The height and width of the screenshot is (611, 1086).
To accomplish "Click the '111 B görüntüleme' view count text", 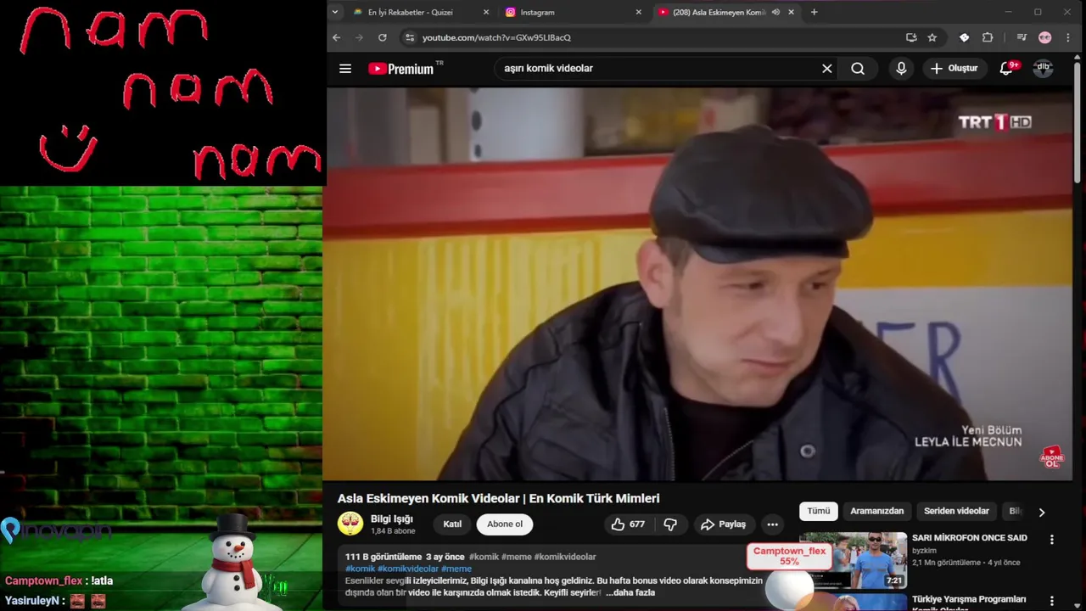I will (383, 557).
